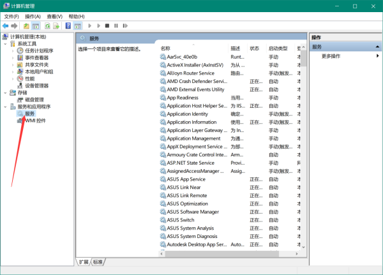
Task: Open 更多操作 in the actions pane
Action: coord(331,56)
